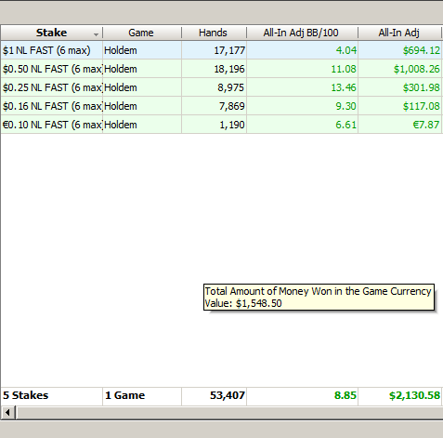Click the 18,196 hands cell
The image size is (443, 438).
(x=214, y=69)
